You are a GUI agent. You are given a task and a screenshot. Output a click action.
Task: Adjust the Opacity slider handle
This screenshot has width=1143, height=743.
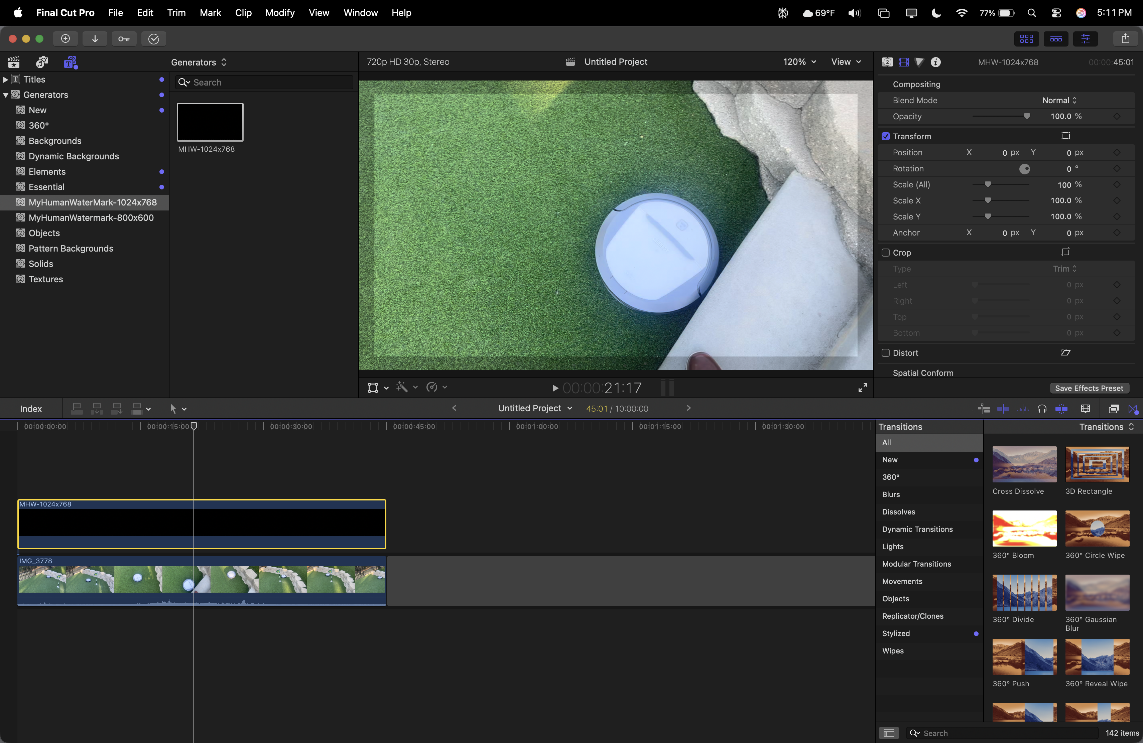pyautogui.click(x=1026, y=116)
